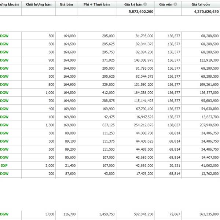220x220 pixels.
Task: Click sell price 89,000
Action: tap(70, 133)
